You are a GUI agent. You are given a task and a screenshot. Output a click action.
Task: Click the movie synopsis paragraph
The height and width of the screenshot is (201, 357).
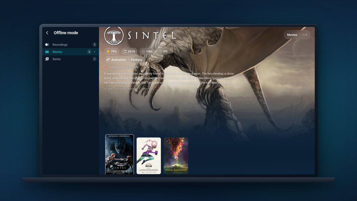click(x=169, y=78)
